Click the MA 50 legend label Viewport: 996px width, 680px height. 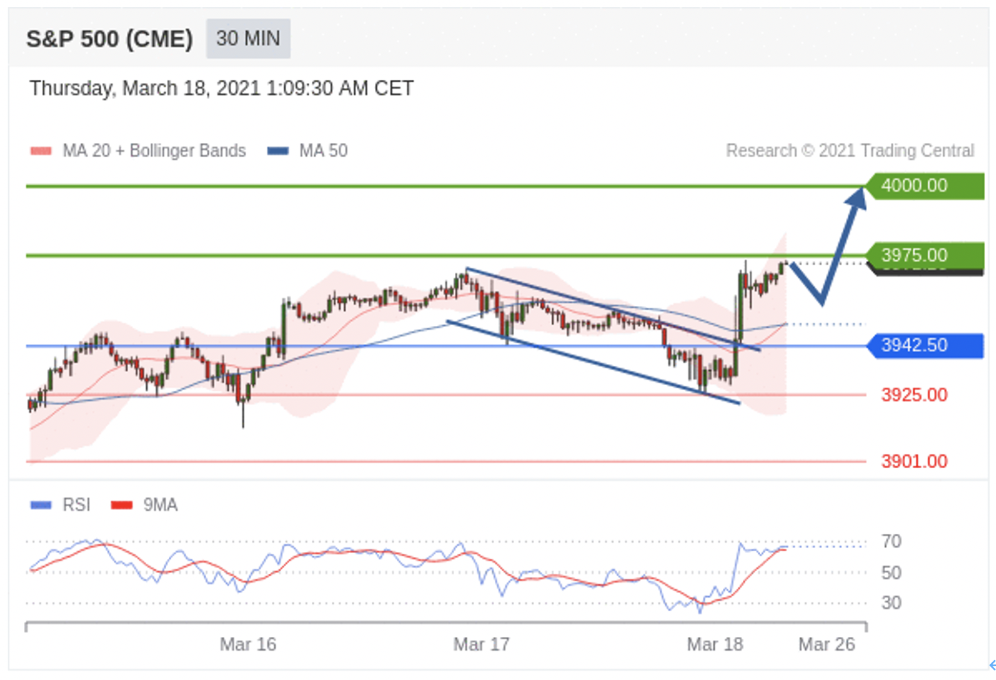323,151
